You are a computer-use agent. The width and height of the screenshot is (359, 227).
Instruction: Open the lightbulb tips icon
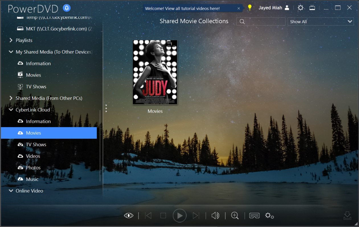pos(250,8)
